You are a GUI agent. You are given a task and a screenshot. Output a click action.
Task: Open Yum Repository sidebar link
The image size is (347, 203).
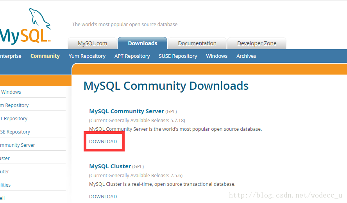click(x=14, y=105)
